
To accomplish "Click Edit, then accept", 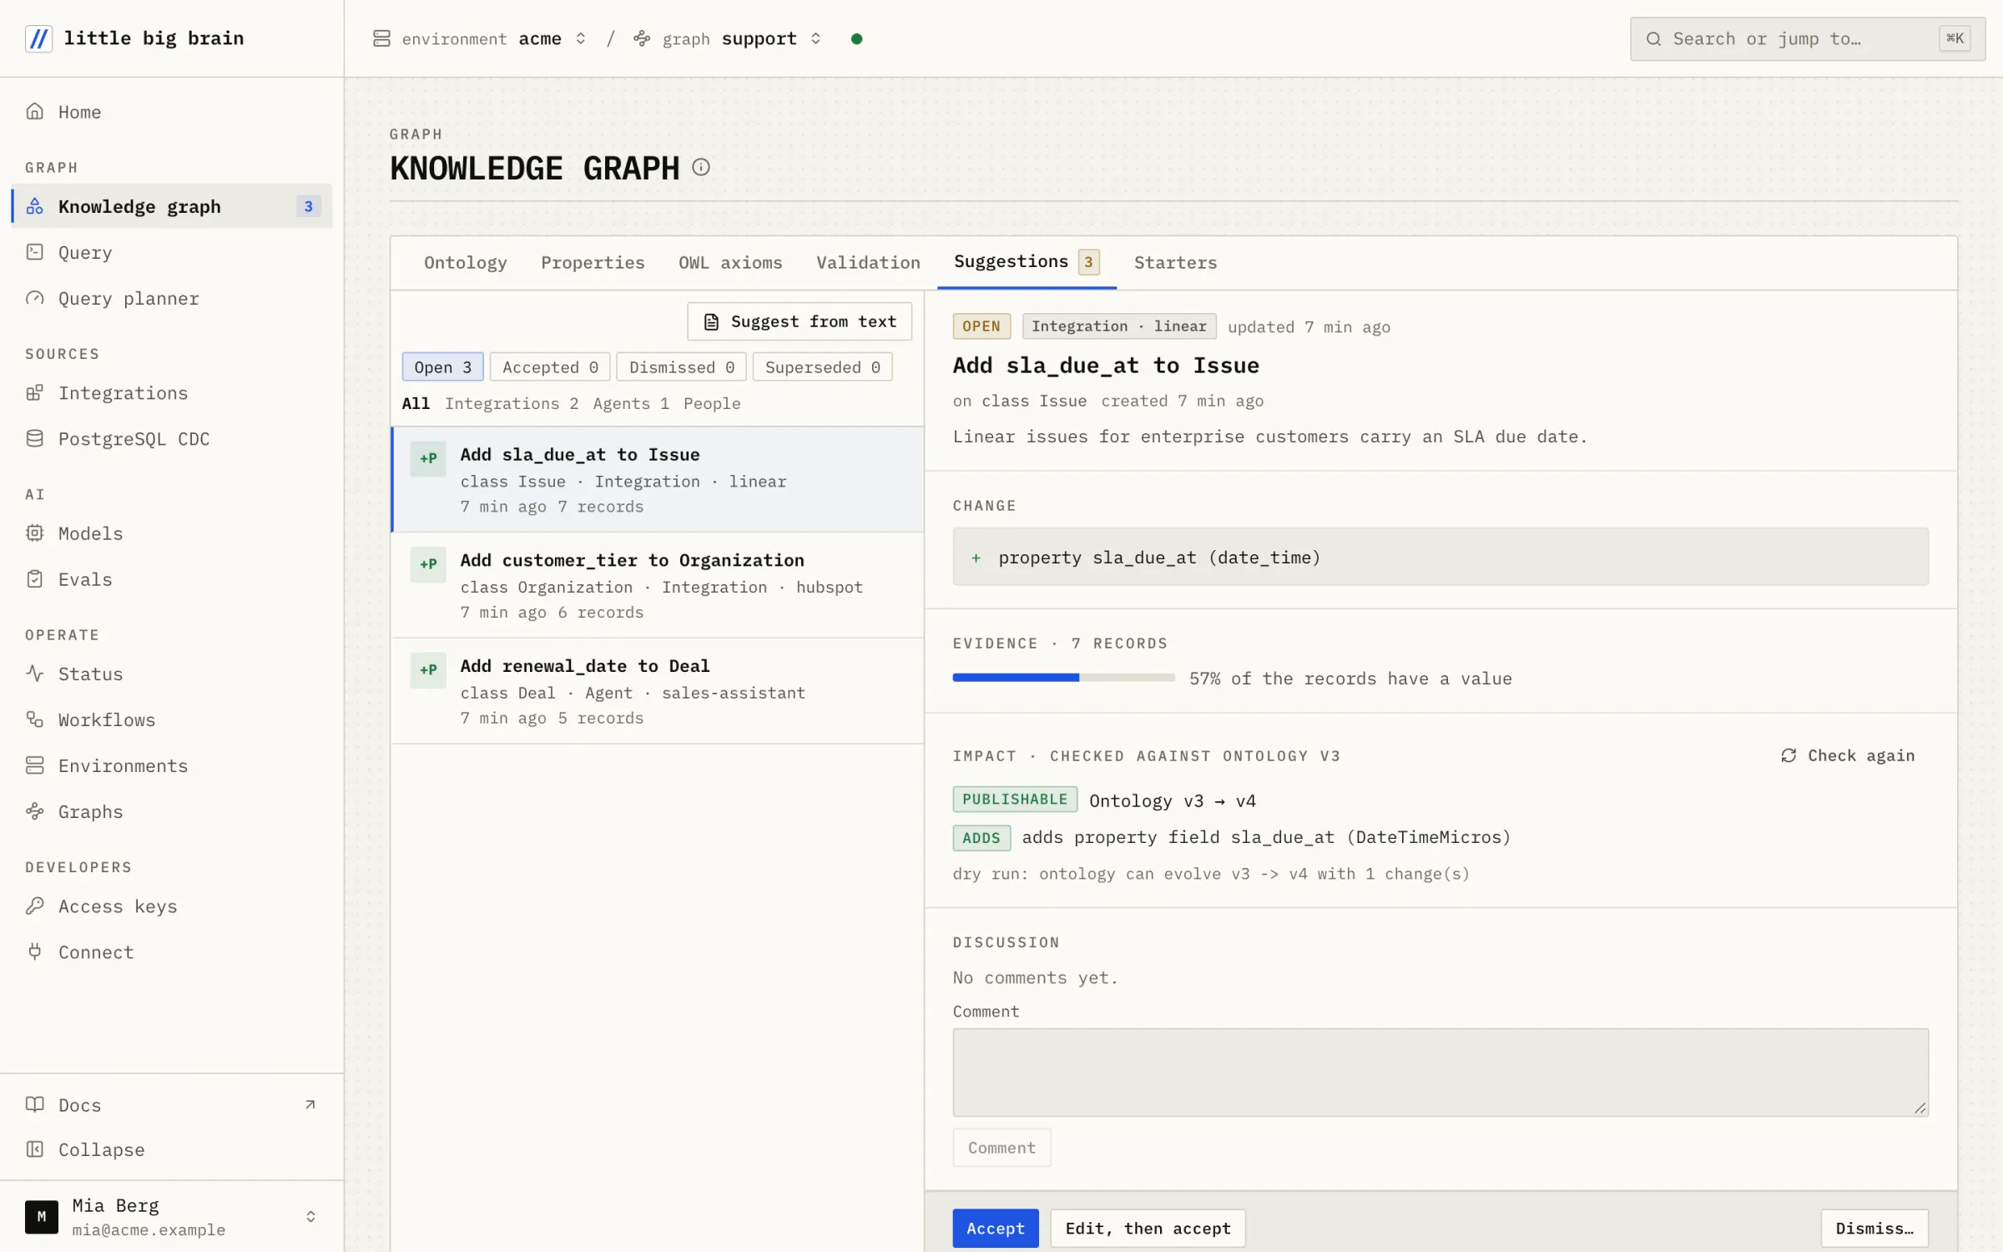I will [x=1148, y=1228].
